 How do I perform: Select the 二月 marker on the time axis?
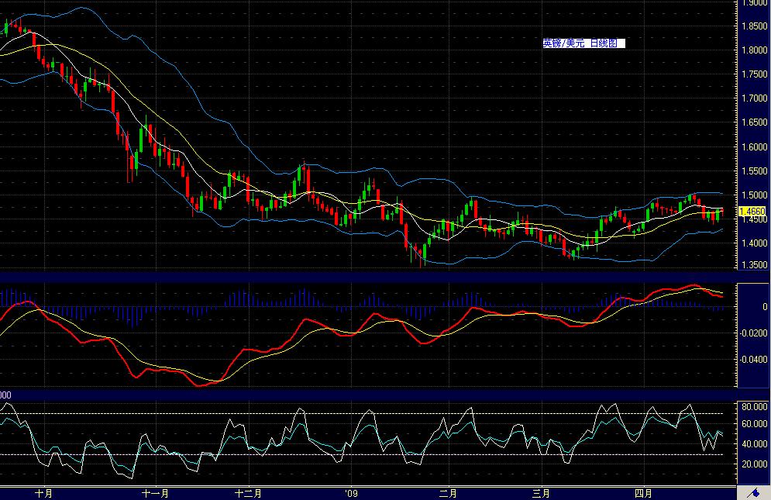[x=446, y=493]
